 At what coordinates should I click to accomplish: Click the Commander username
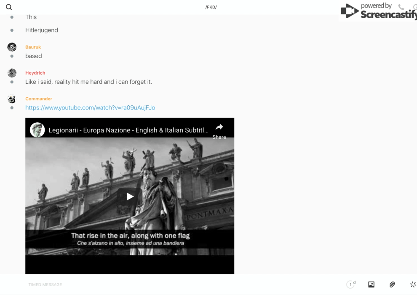point(38,99)
